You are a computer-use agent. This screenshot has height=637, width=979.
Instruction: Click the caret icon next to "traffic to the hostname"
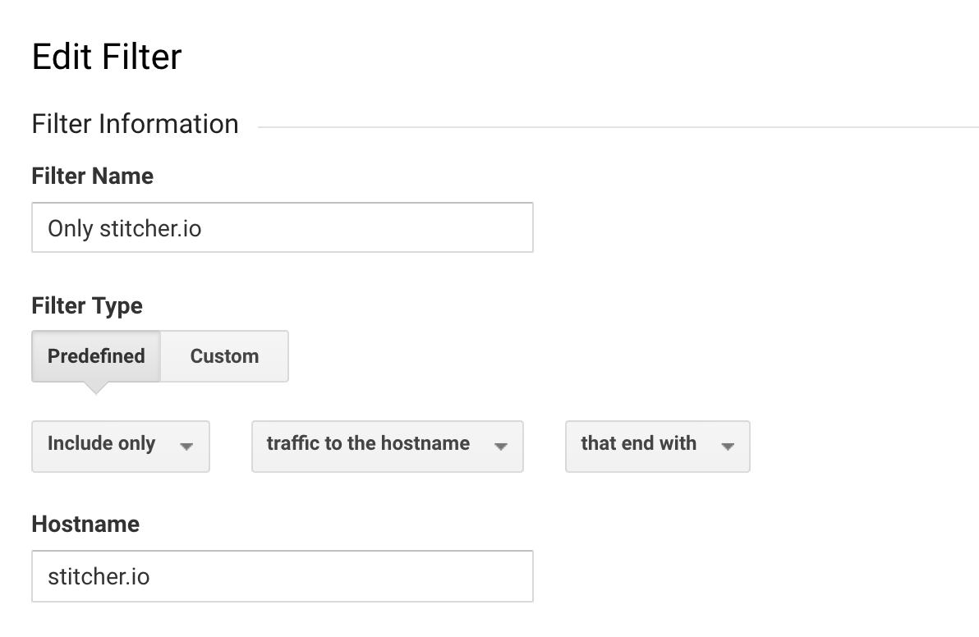[500, 447]
